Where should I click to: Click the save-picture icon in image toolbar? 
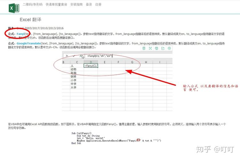point(156,48)
